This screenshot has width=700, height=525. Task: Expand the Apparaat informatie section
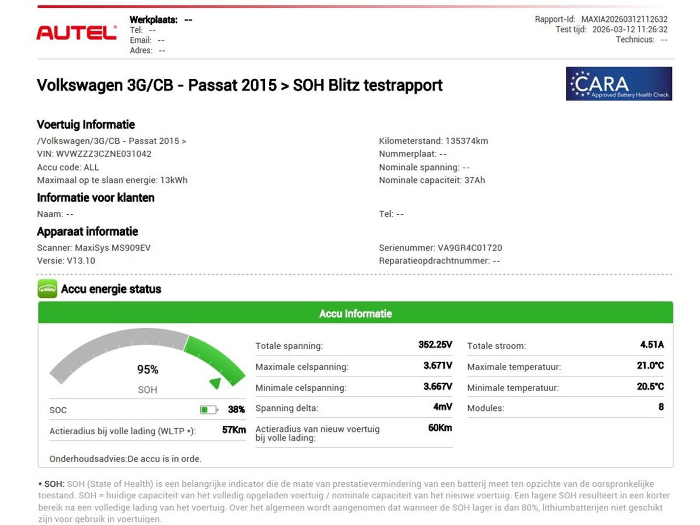87,231
